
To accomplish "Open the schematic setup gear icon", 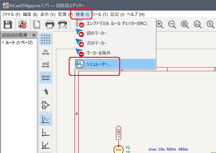I will point(22,24).
